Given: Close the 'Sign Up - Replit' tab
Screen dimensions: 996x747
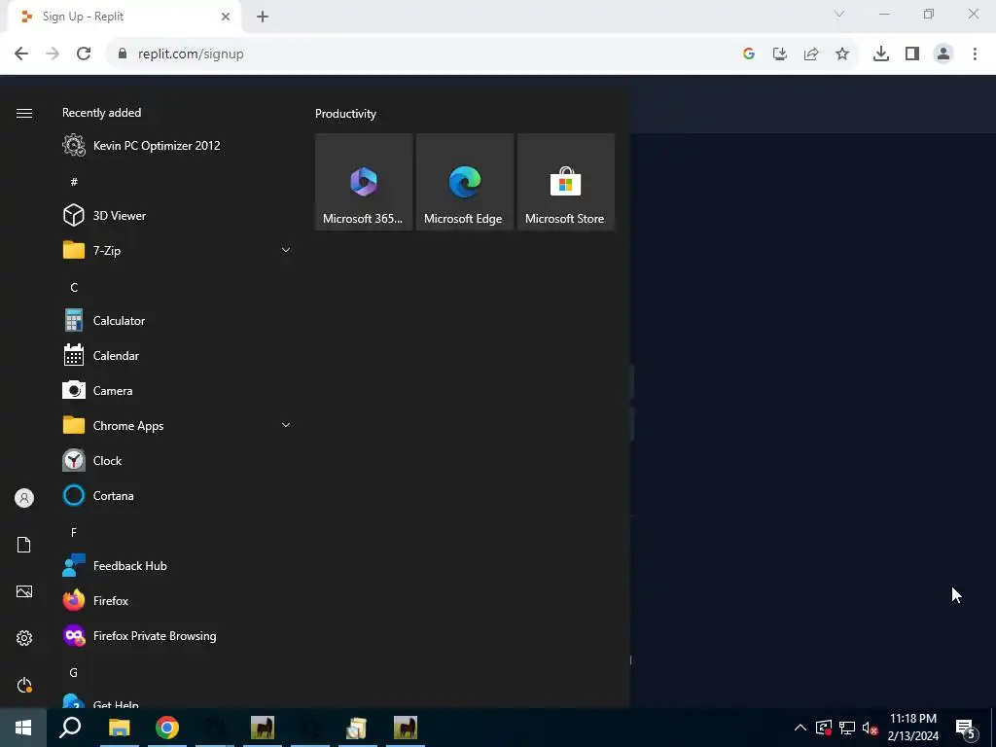Looking at the screenshot, I should (226, 17).
